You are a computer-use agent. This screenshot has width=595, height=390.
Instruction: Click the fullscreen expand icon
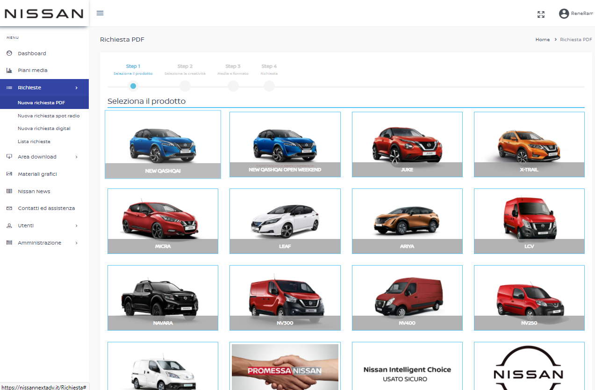tap(541, 14)
